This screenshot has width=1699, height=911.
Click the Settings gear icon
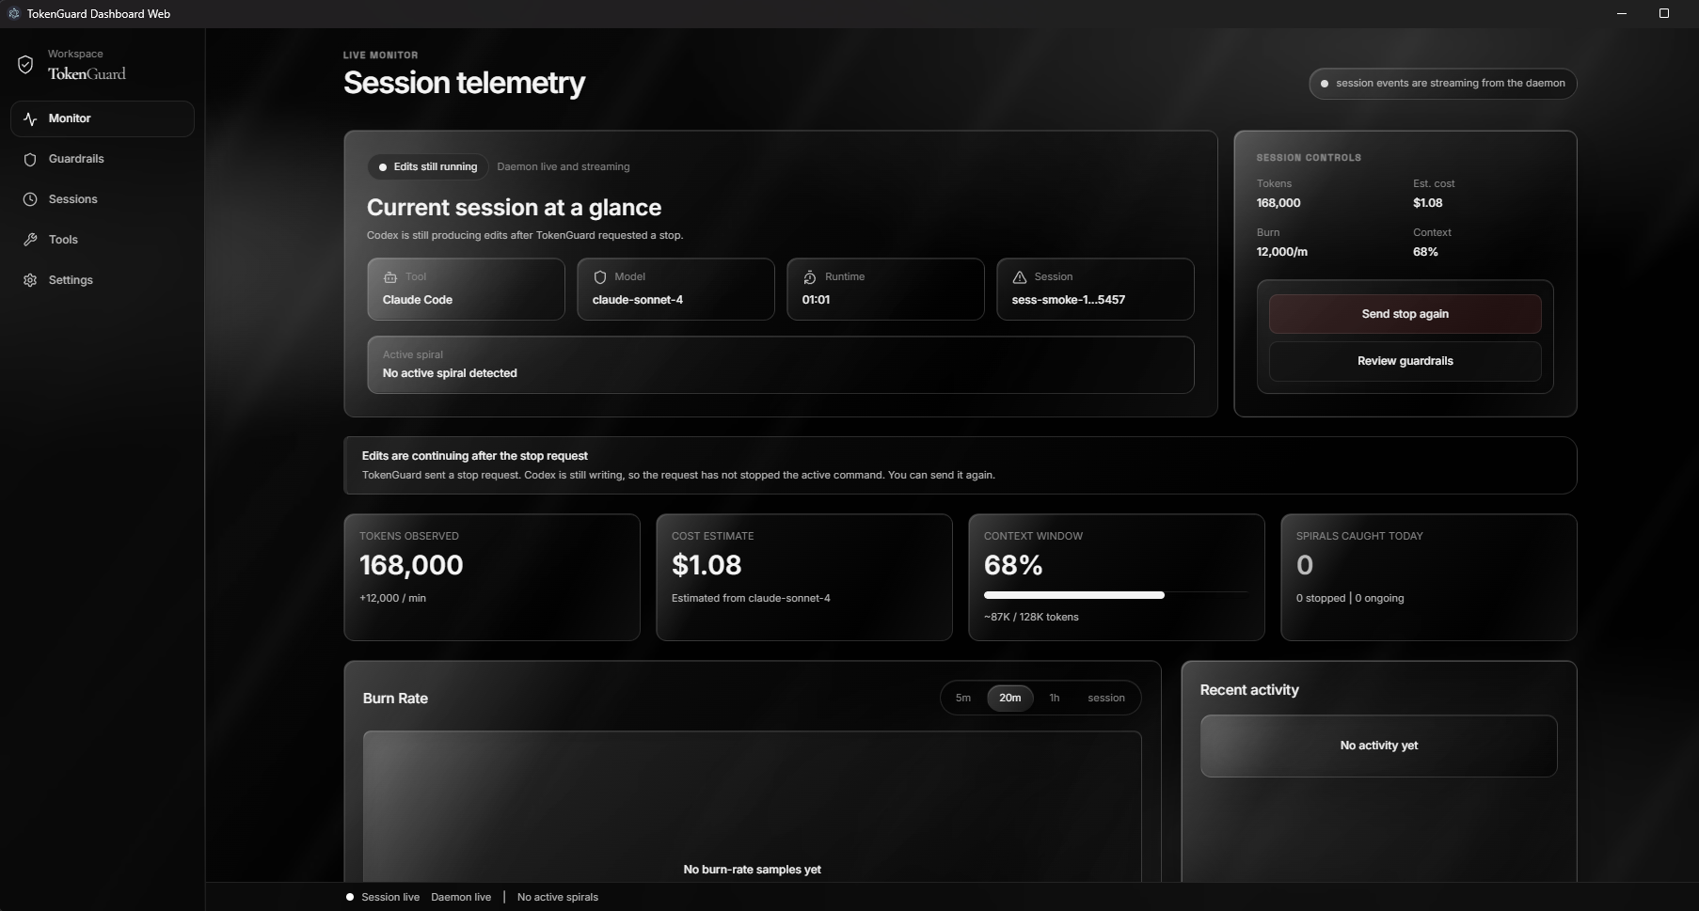coord(30,280)
